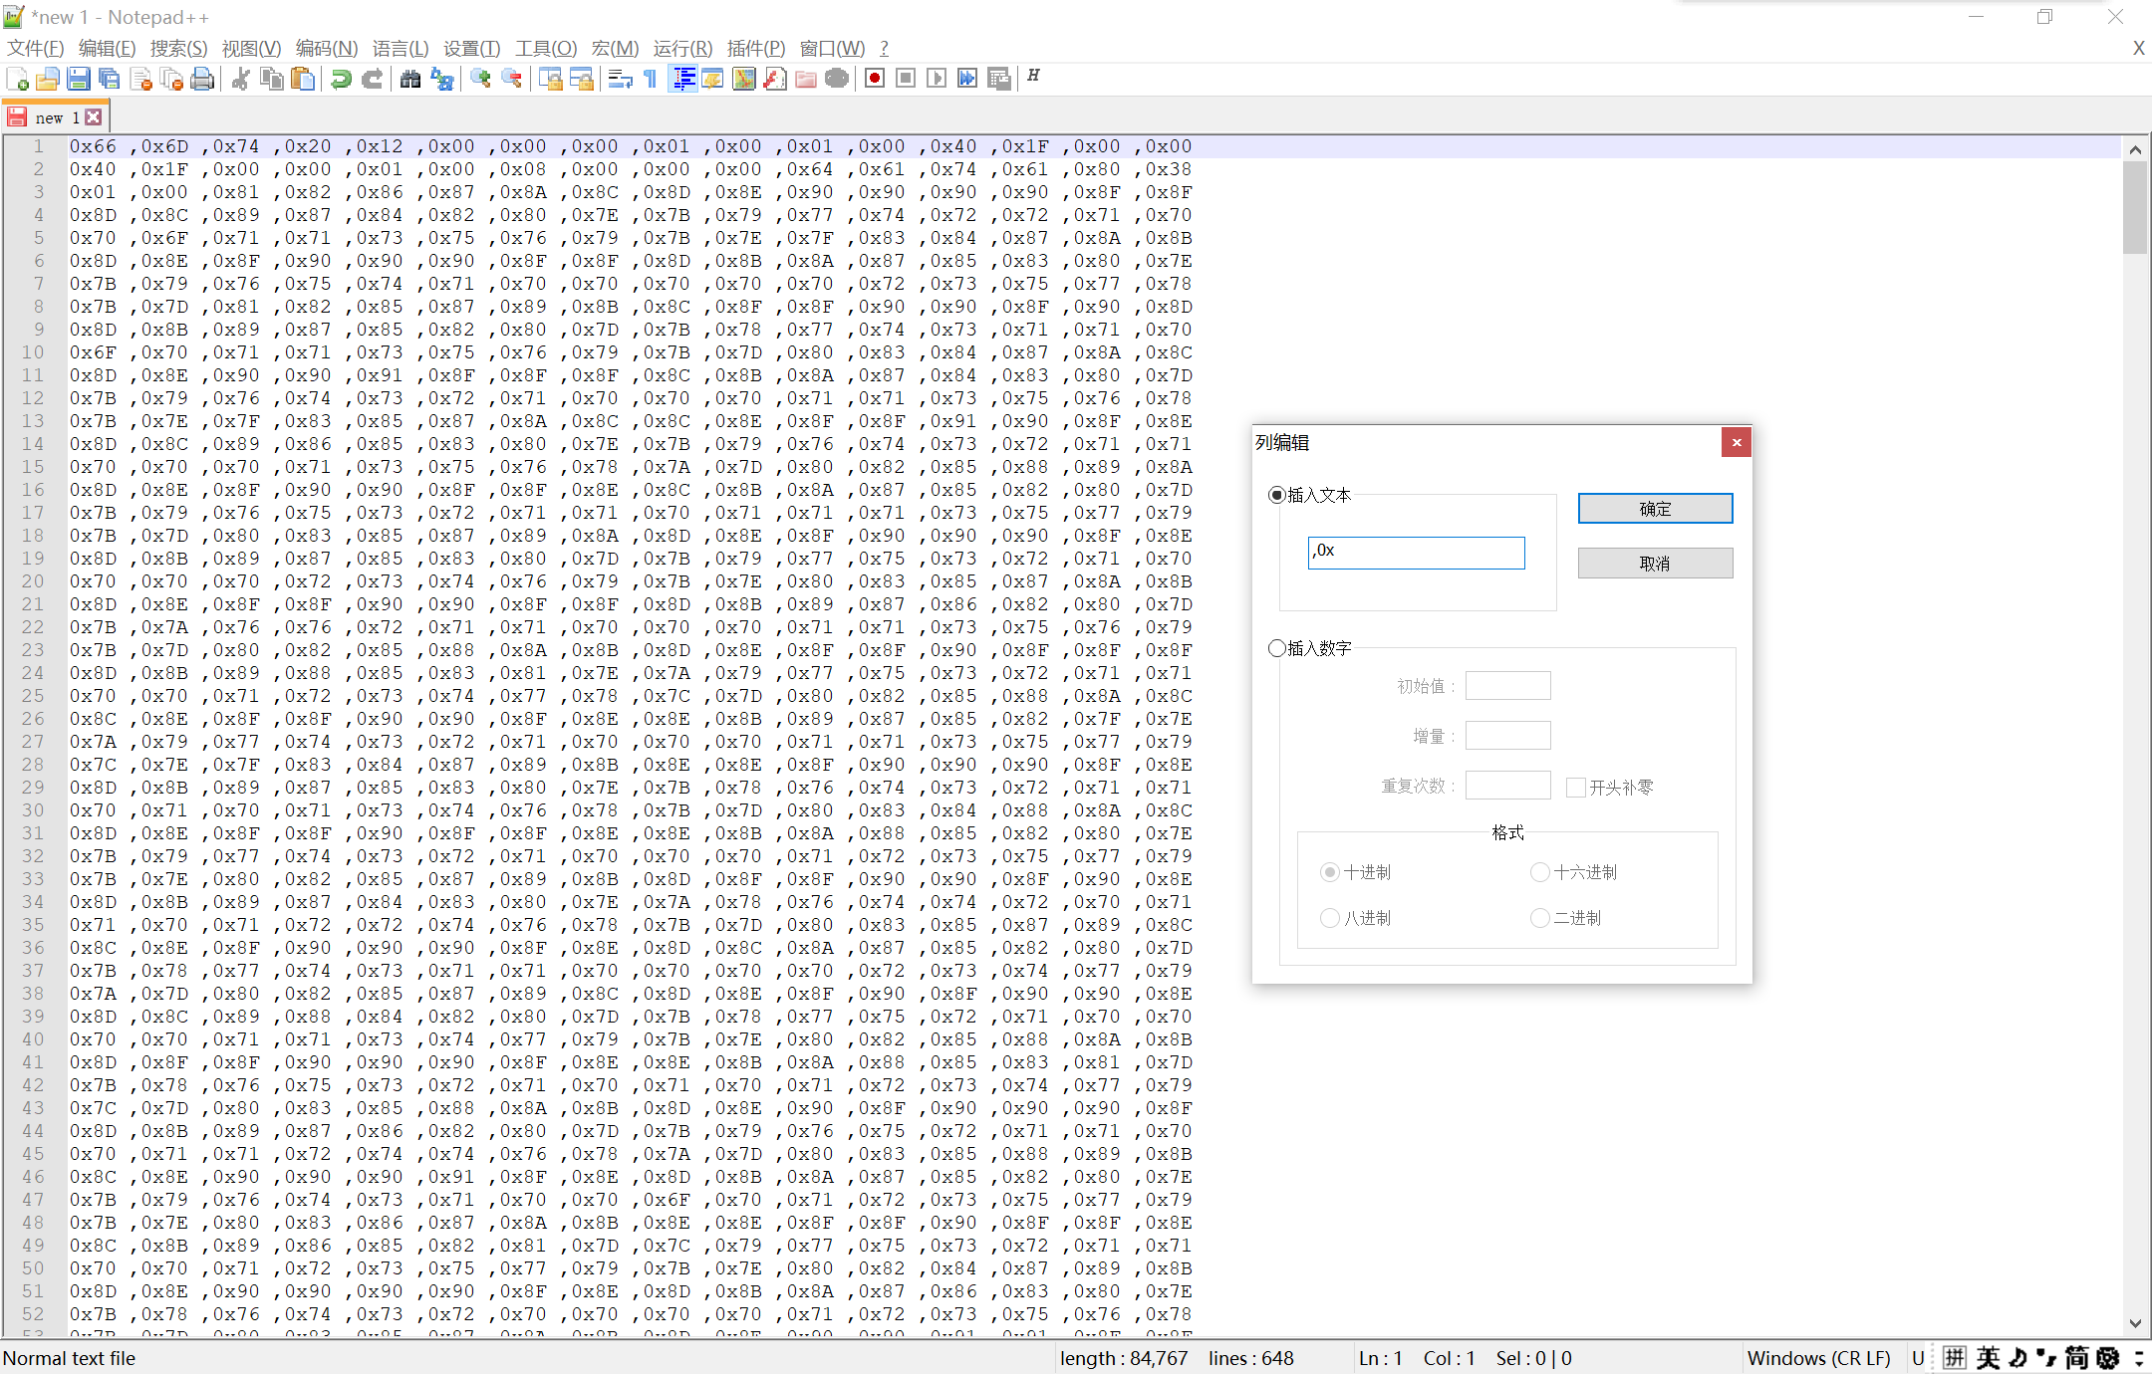Image resolution: width=2152 pixels, height=1374 pixels.
Task: Open Find with the binoculars icon
Action: [410, 79]
